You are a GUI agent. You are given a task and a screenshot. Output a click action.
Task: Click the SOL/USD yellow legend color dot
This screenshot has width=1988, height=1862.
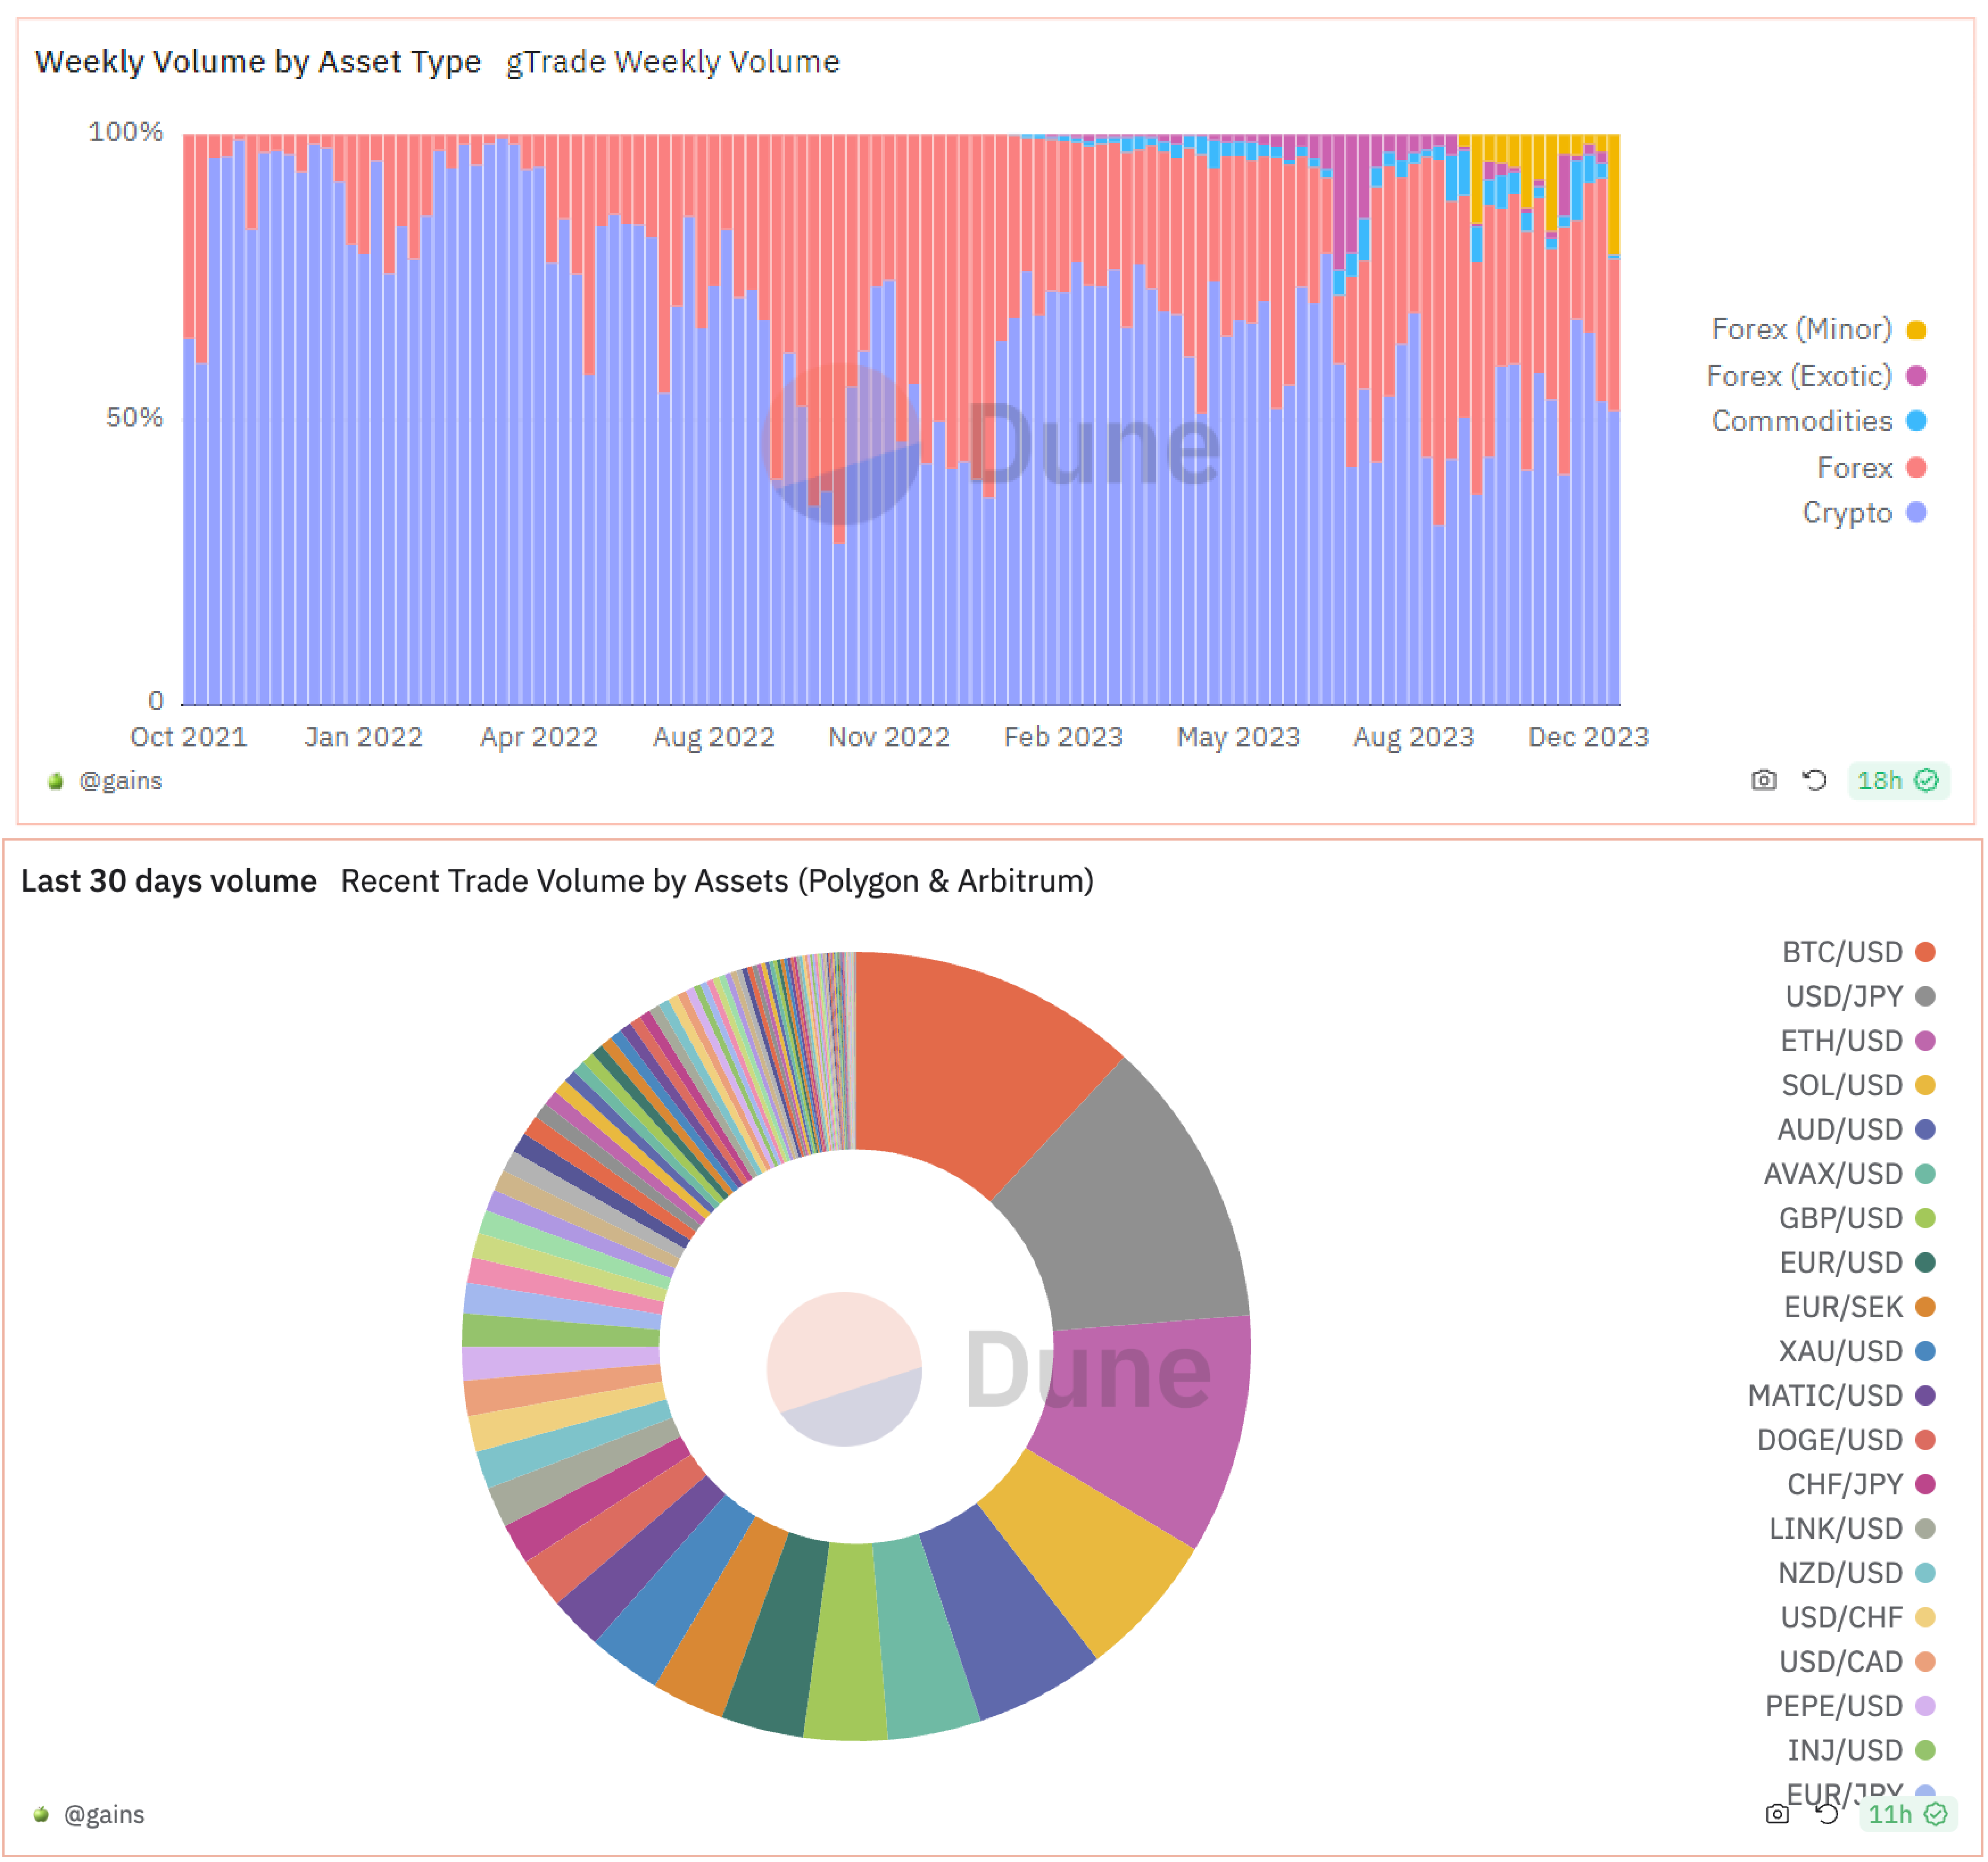coord(1925,1085)
